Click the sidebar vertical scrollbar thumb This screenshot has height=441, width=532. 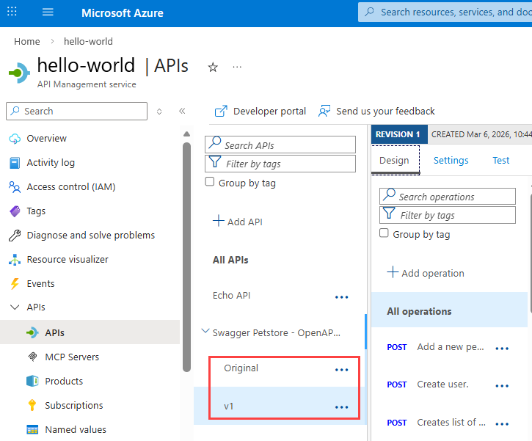tap(186, 257)
